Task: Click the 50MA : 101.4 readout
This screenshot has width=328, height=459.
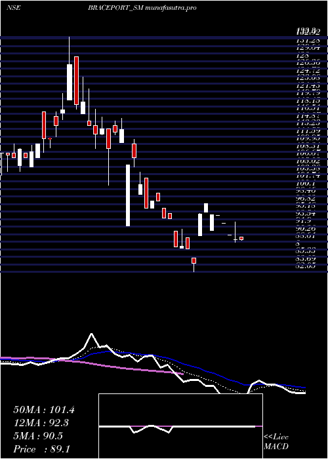Action: coord(44,410)
